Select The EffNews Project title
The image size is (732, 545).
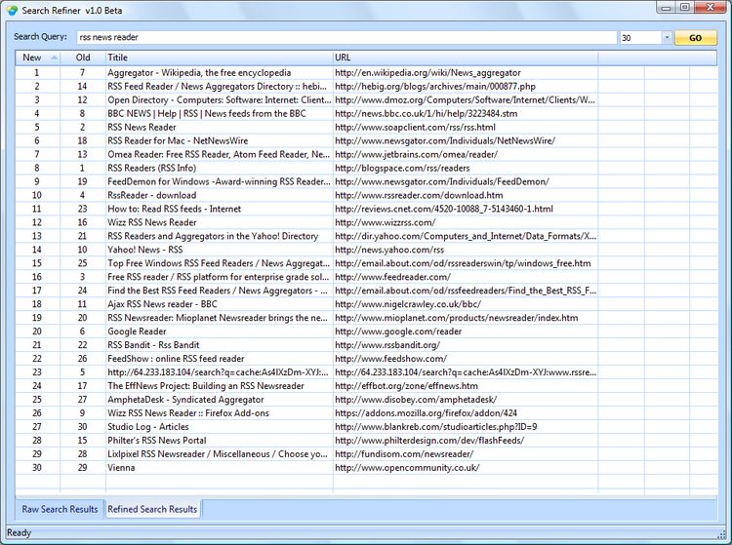(x=205, y=385)
